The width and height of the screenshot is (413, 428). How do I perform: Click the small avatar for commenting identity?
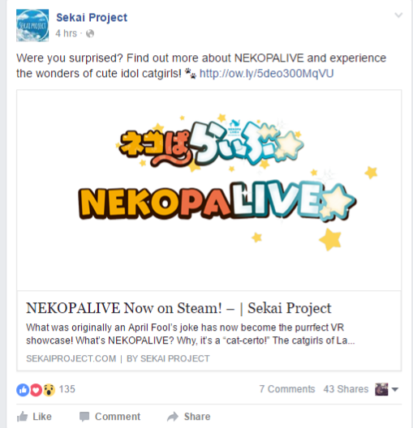[381, 389]
